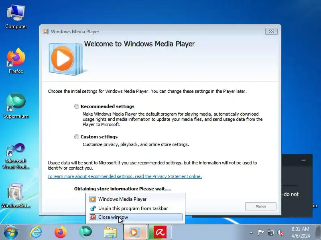321x240 pixels.
Task: Click the muted volume tray icon
Action: pos(280,232)
